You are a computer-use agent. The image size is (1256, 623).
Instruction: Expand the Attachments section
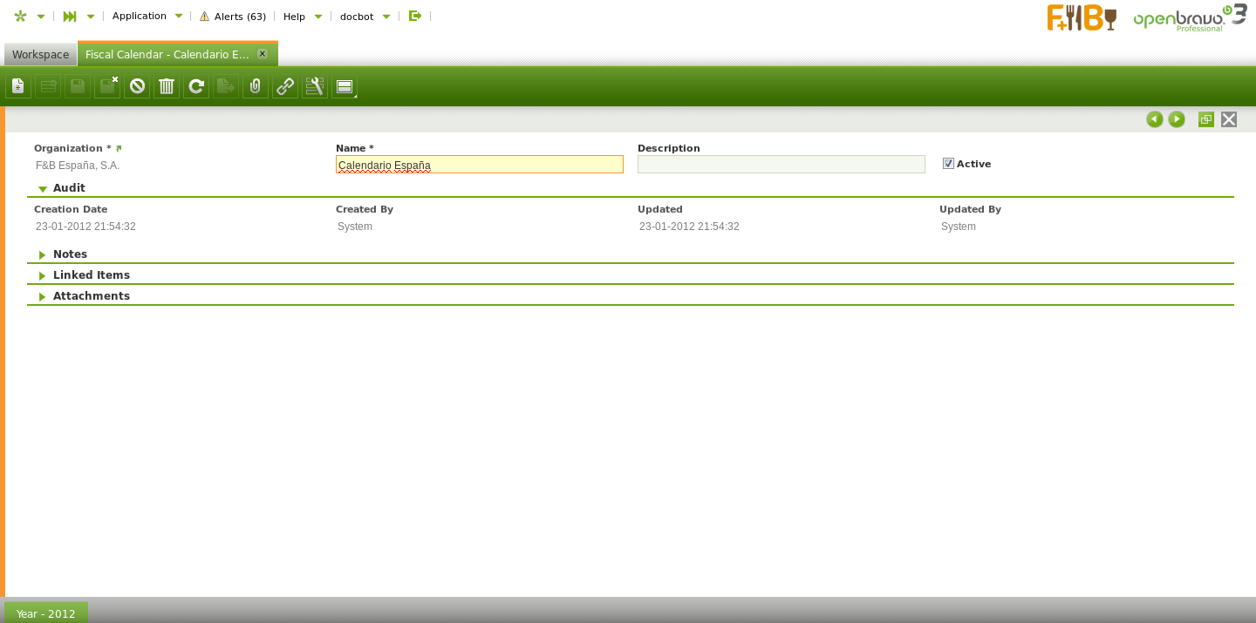coord(43,296)
